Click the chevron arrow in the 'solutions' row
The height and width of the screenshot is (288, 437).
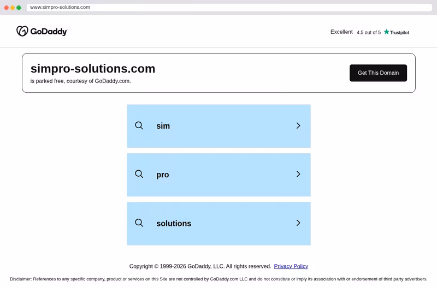coord(298,223)
